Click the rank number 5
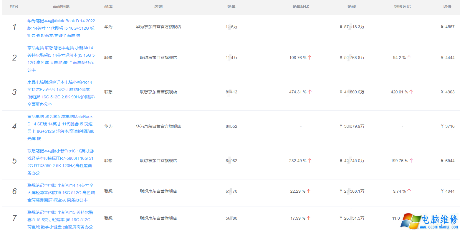The image size is (460, 232). pos(14,161)
